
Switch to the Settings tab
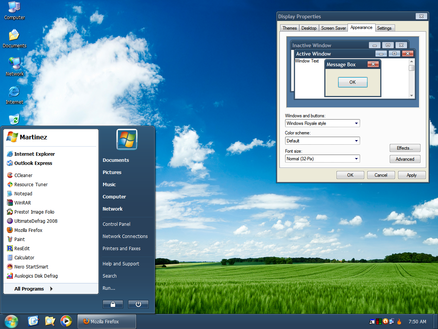coord(384,28)
